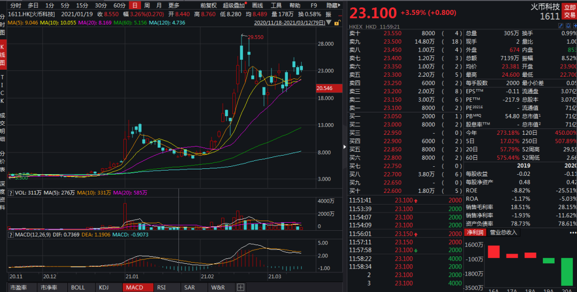Switch to the KDJ indicator tab
The width and height of the screenshot is (577, 292).
pyautogui.click(x=104, y=287)
